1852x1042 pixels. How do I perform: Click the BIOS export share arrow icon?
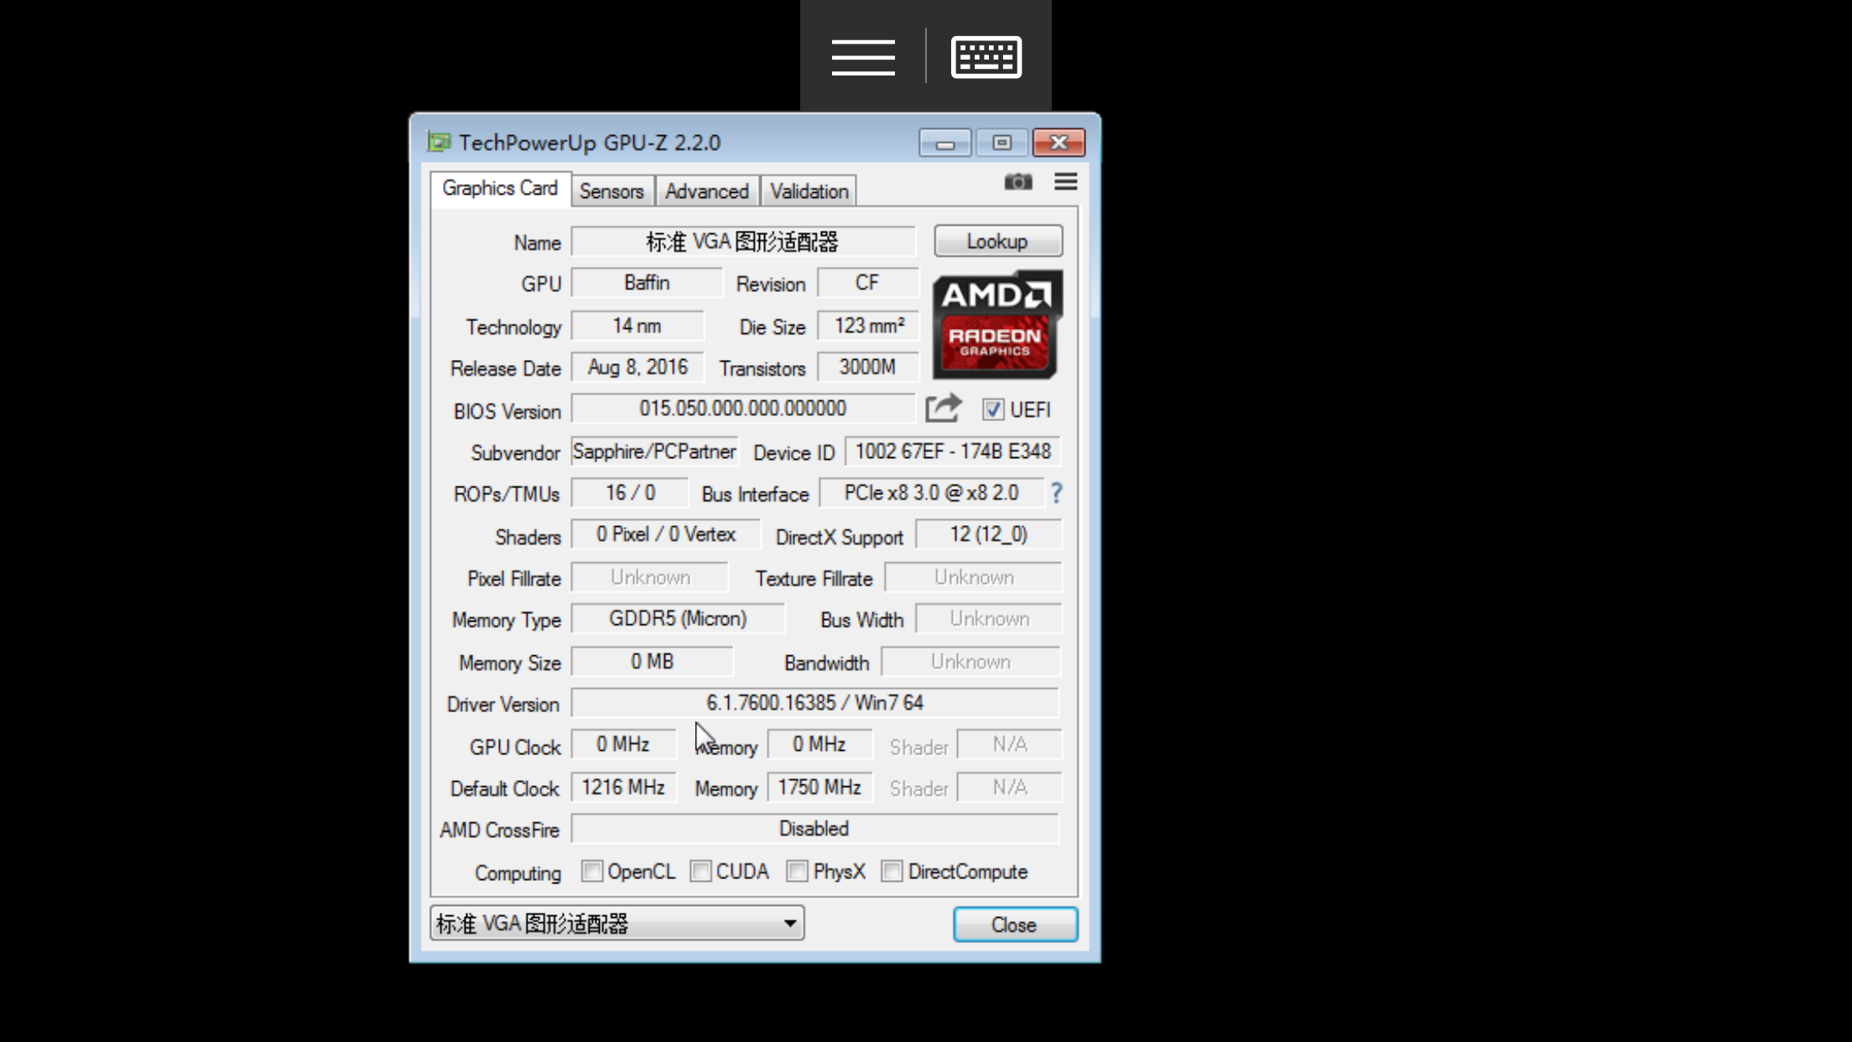[944, 409]
